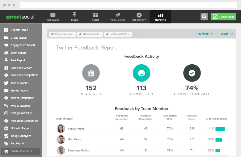Select the BosSproutCoffee profile chip
This screenshot has height=157, width=241.
(118, 34)
